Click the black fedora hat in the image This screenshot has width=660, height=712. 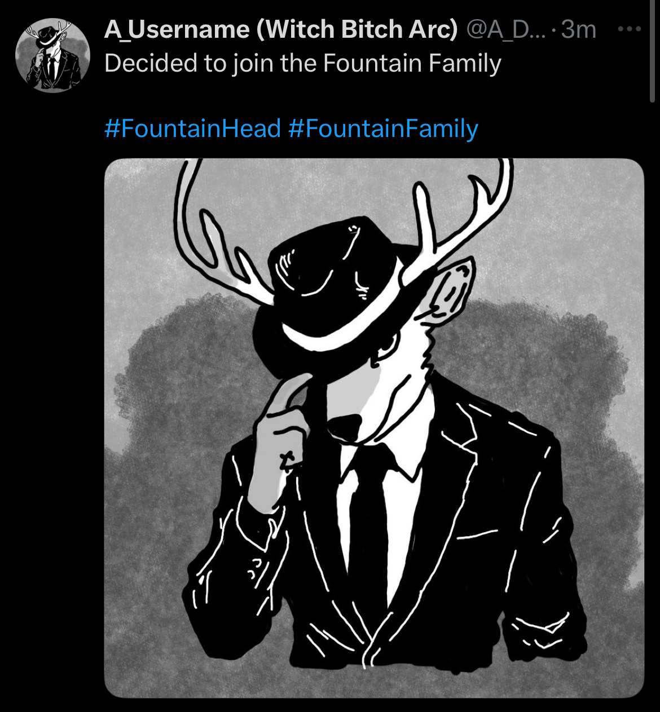coord(333,288)
